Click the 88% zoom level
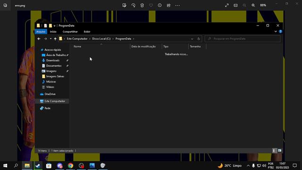 [263, 5]
